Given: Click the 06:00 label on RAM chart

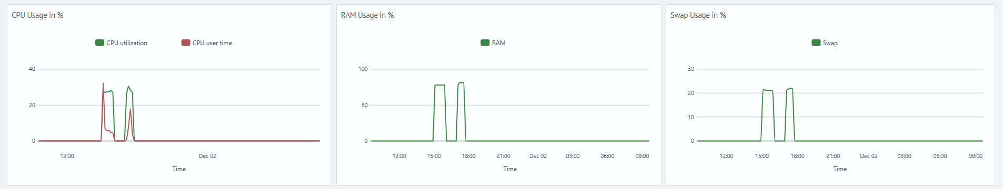Looking at the screenshot, I should point(607,156).
